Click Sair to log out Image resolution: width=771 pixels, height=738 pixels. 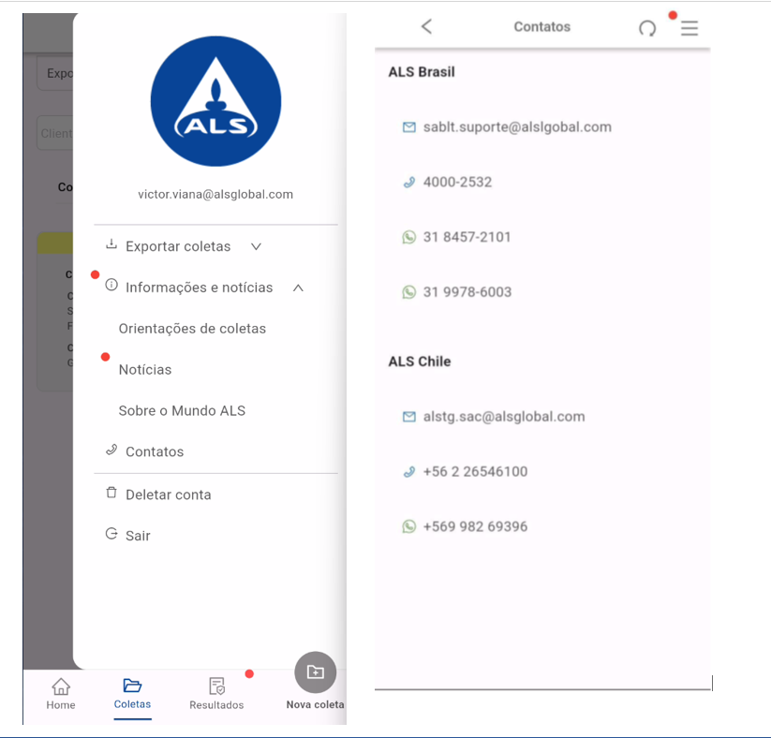pos(138,536)
